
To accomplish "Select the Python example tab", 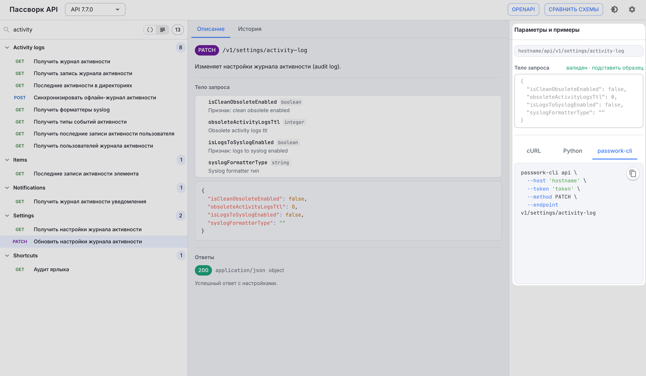I will pyautogui.click(x=573, y=151).
